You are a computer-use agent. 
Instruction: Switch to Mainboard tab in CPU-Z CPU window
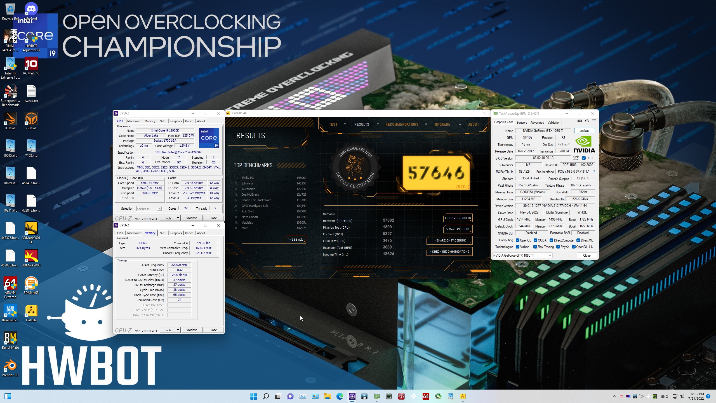[x=134, y=121]
